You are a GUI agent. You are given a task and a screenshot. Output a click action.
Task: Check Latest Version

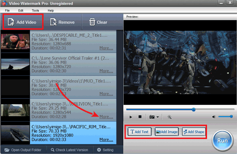coord(70,150)
